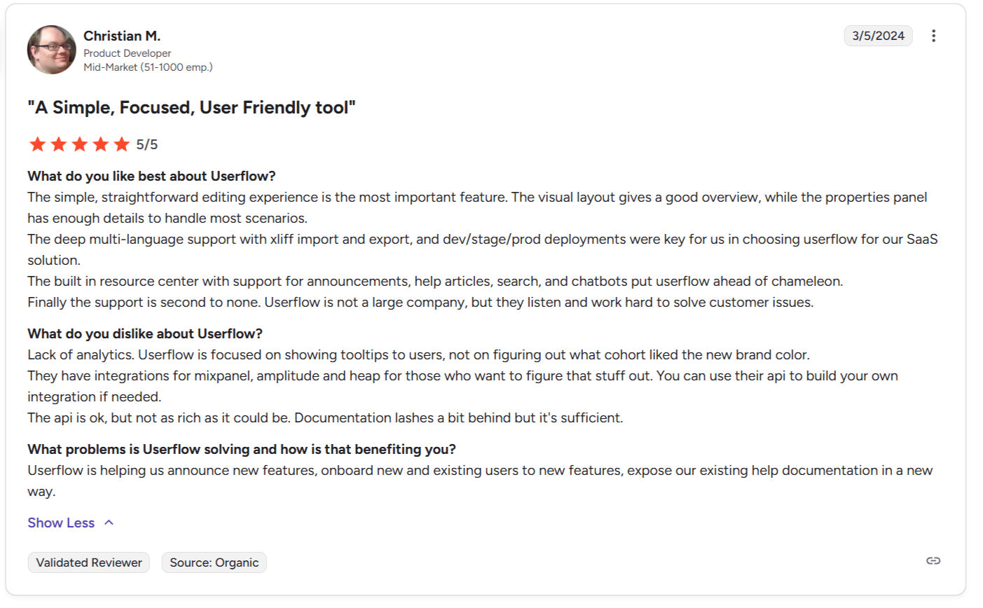Click Christian M.'s profile photo

(x=51, y=50)
